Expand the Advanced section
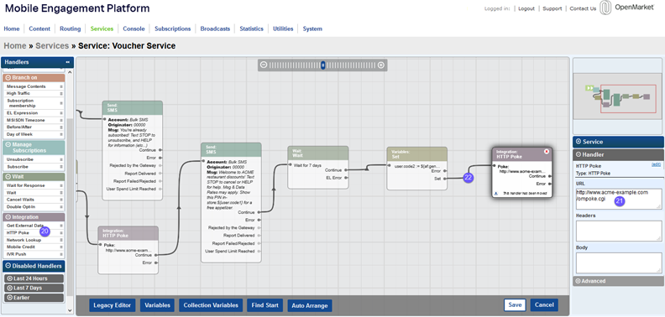The image size is (665, 317). tap(578, 281)
